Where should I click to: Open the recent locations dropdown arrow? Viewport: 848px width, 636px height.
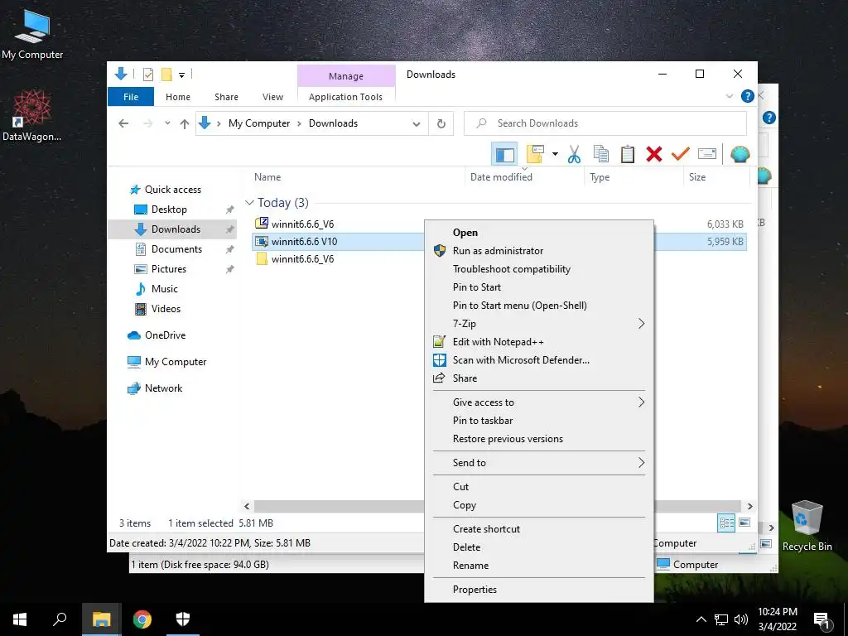167,123
